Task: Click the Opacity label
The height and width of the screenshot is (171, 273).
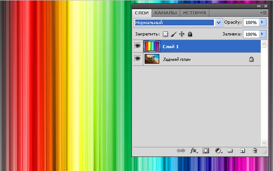Action: [233, 22]
